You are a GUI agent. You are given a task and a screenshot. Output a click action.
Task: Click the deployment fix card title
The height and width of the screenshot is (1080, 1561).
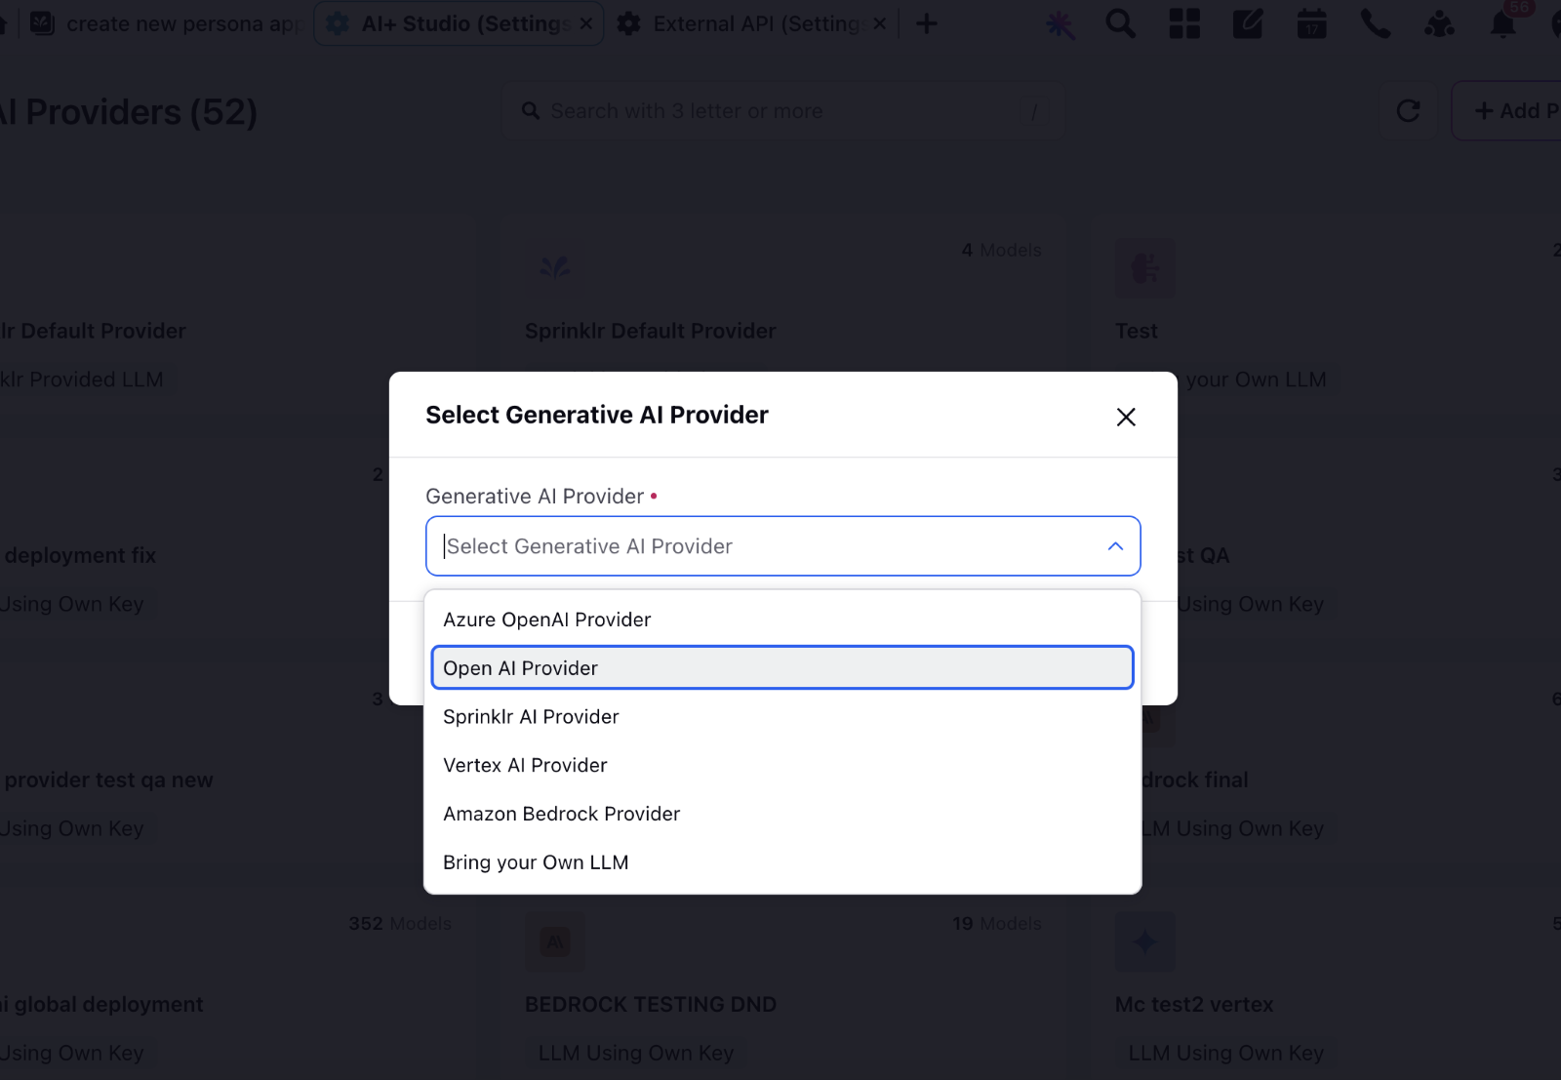point(79,555)
